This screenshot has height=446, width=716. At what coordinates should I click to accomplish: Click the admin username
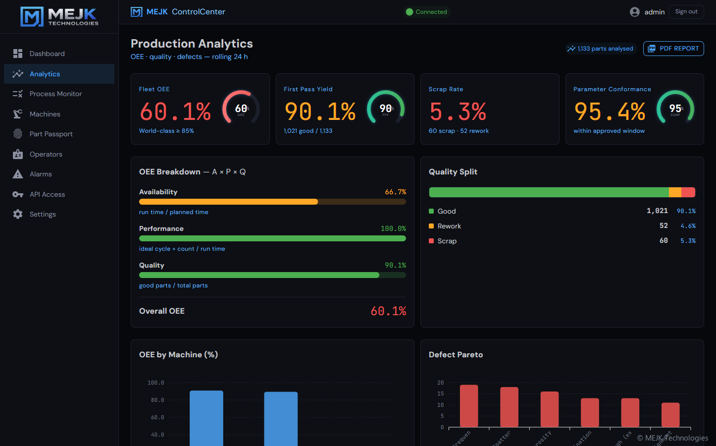pos(655,12)
